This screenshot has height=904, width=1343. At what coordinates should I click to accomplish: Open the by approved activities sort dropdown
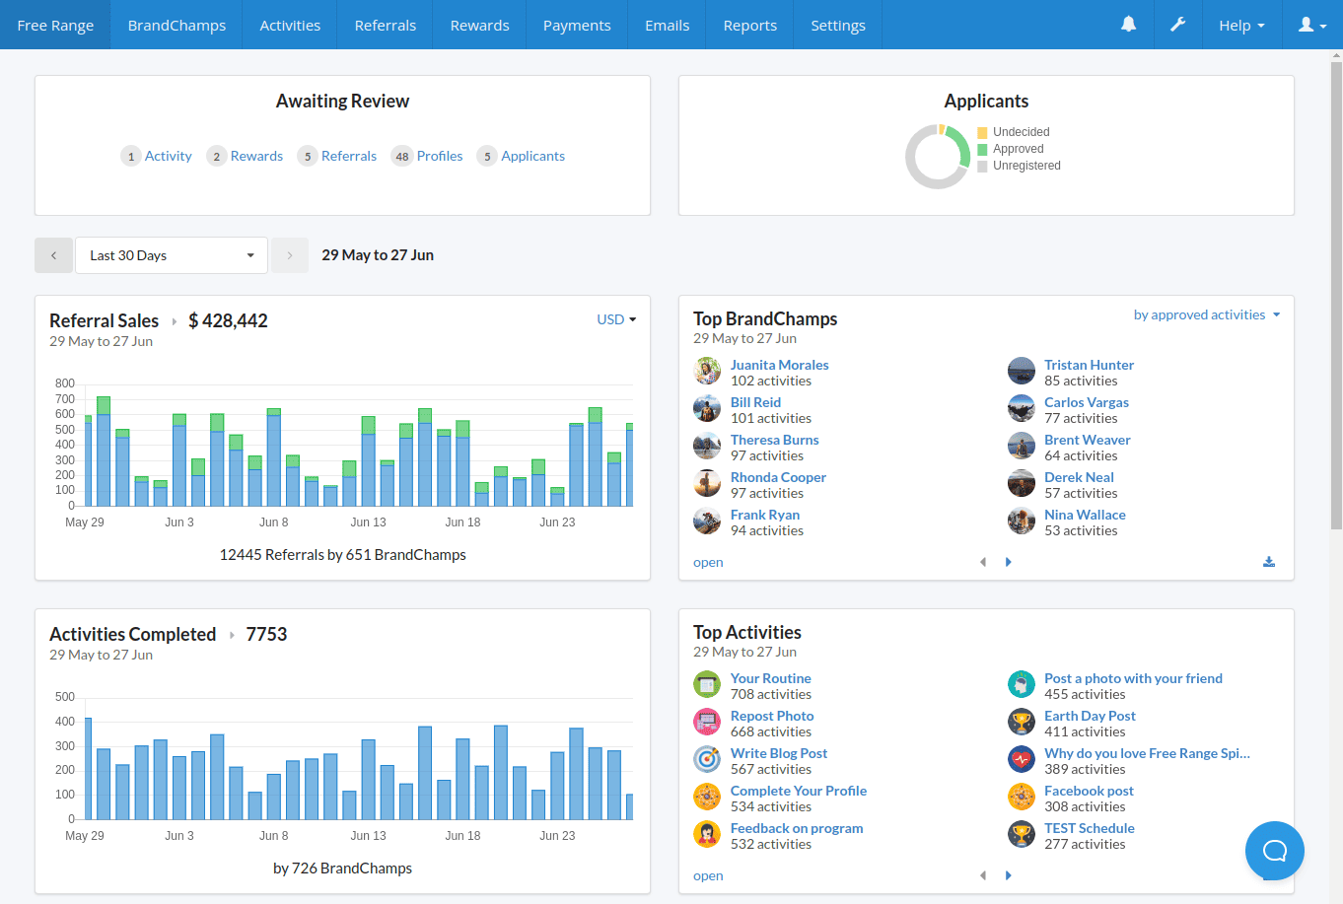pos(1206,315)
